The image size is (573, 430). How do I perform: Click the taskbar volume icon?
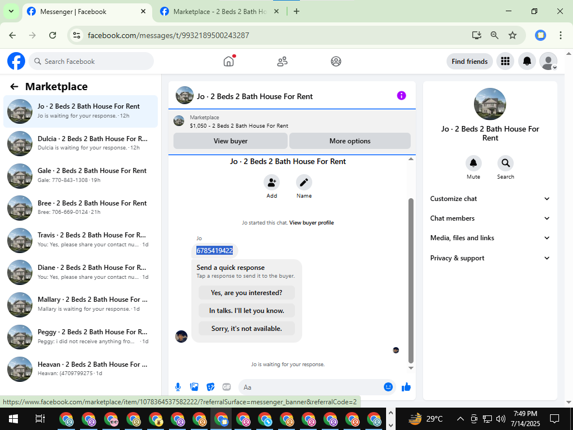(501, 419)
